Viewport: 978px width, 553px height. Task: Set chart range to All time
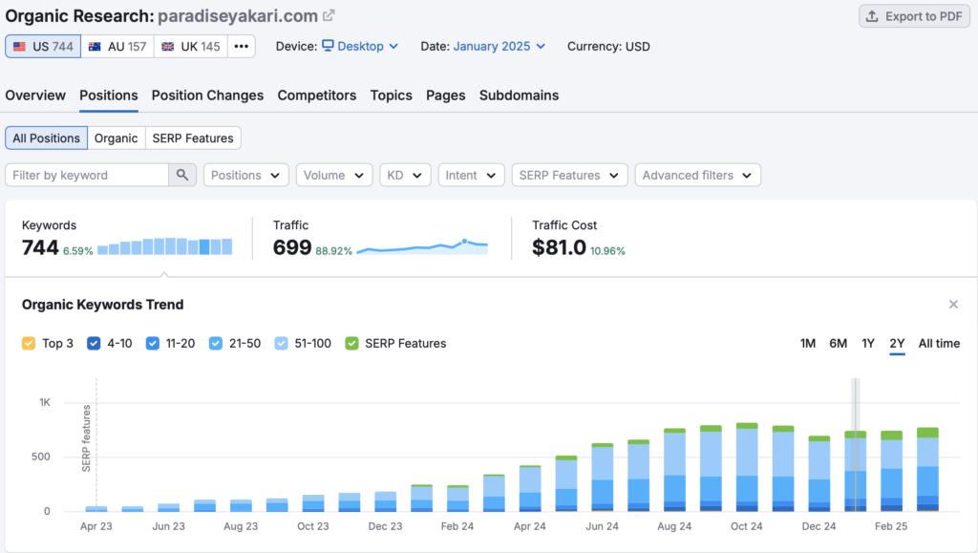tap(939, 343)
